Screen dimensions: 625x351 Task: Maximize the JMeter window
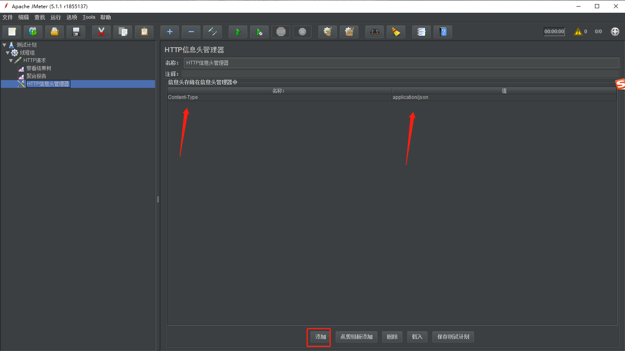(597, 6)
